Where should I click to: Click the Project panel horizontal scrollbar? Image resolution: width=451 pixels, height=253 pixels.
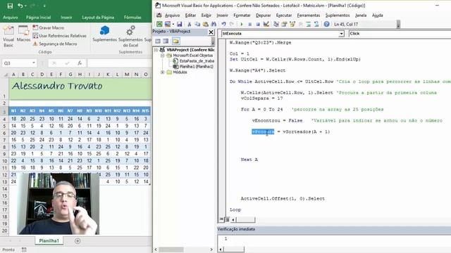tap(184, 249)
